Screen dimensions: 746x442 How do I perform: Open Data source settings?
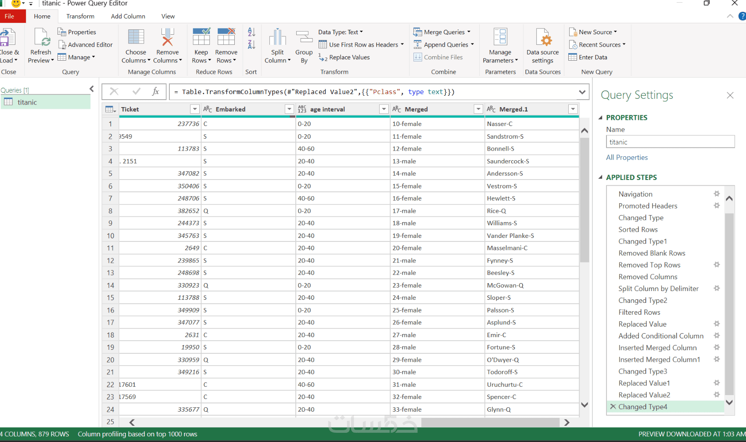click(542, 38)
